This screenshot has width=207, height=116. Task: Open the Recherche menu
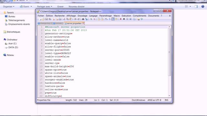click(x=60, y=16)
